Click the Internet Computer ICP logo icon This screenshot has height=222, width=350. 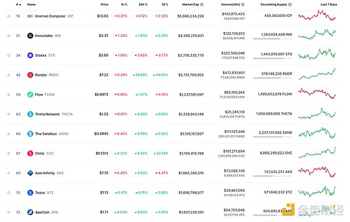click(x=30, y=16)
